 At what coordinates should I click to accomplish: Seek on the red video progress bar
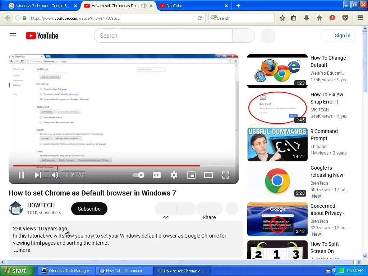tap(124, 166)
